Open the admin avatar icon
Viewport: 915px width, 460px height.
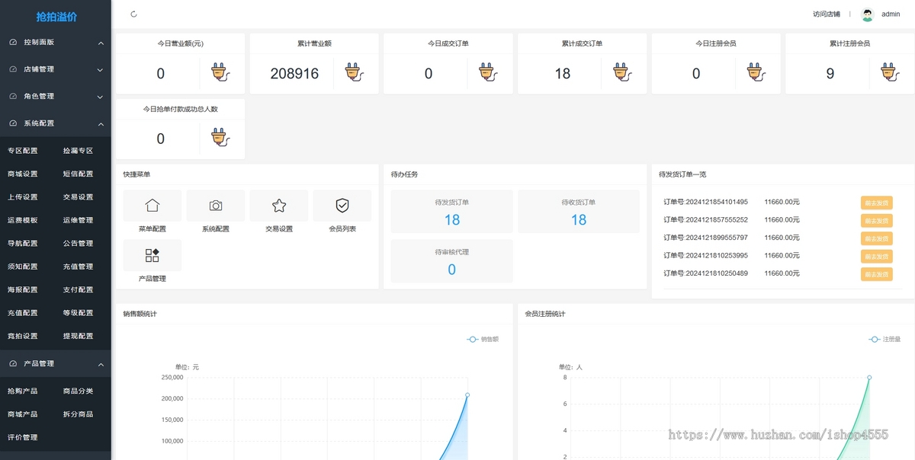(867, 14)
